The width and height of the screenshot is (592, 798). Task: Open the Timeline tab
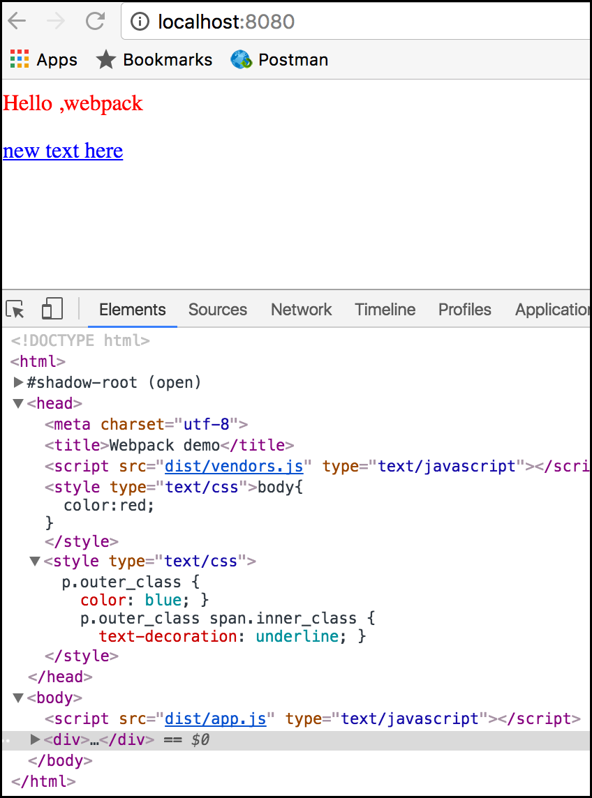coord(385,310)
